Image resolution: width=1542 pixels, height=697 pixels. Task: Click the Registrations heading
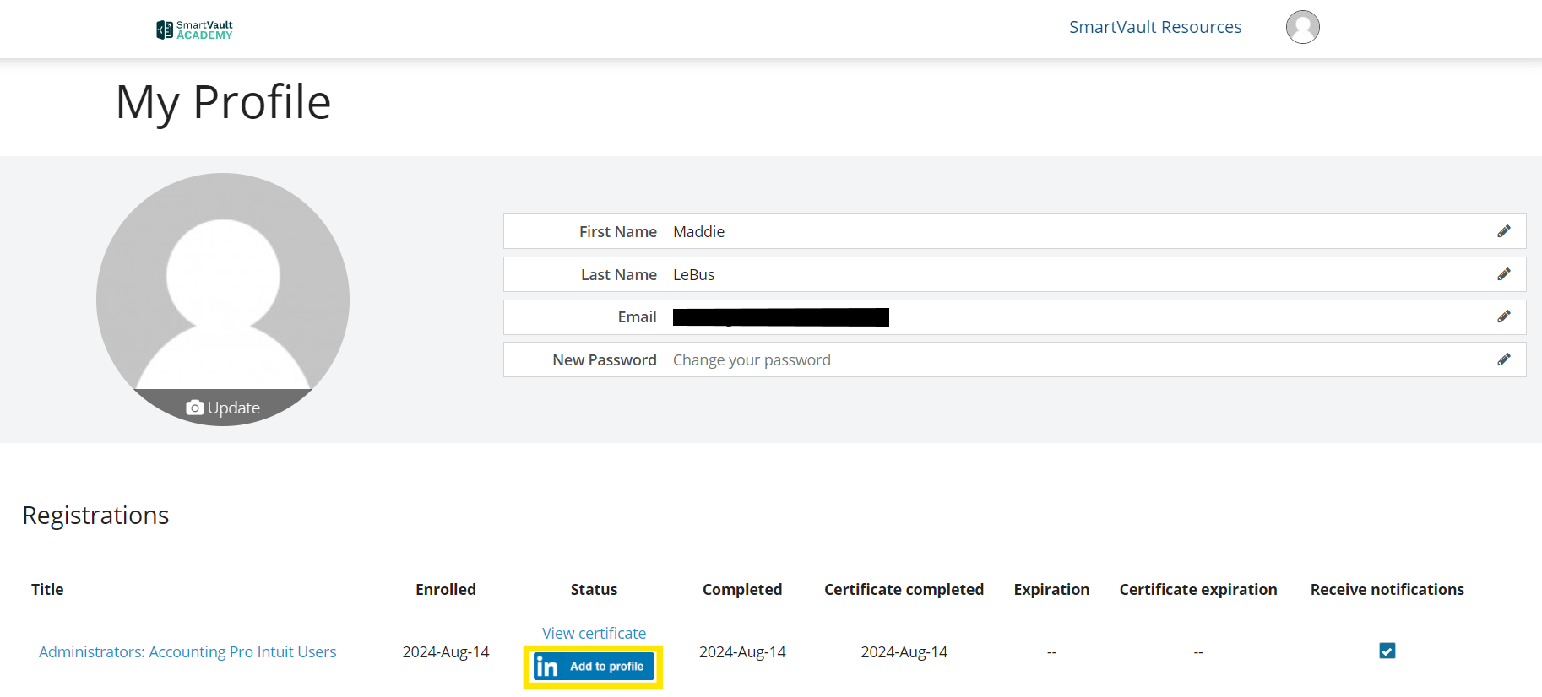[x=95, y=516]
